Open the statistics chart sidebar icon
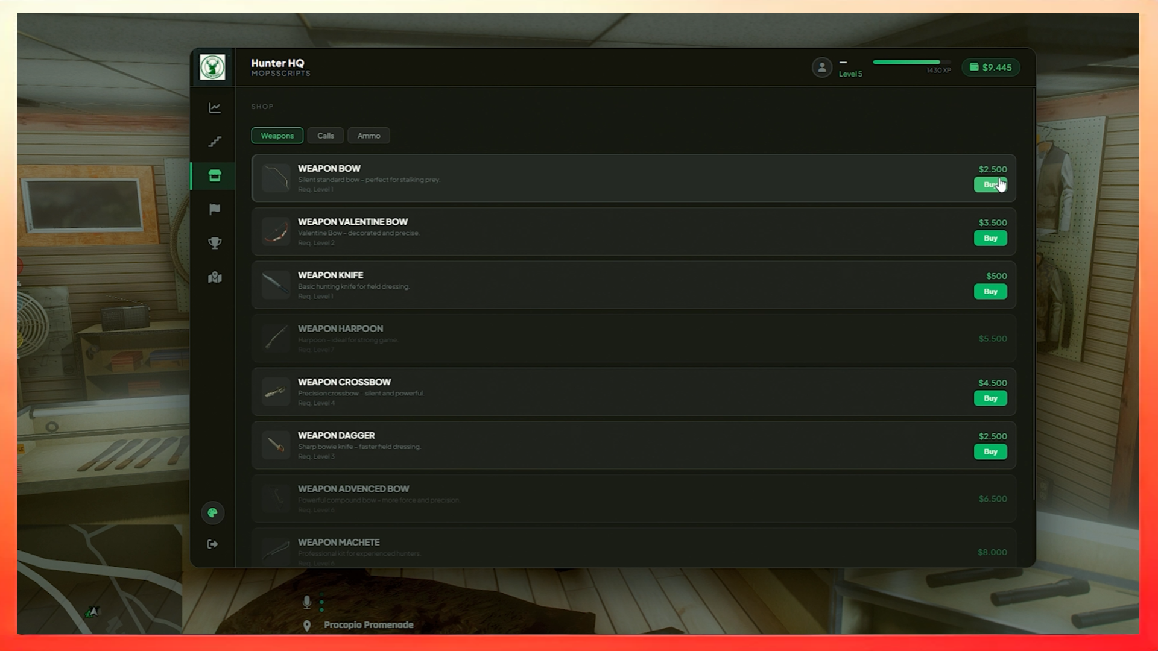 (215, 108)
